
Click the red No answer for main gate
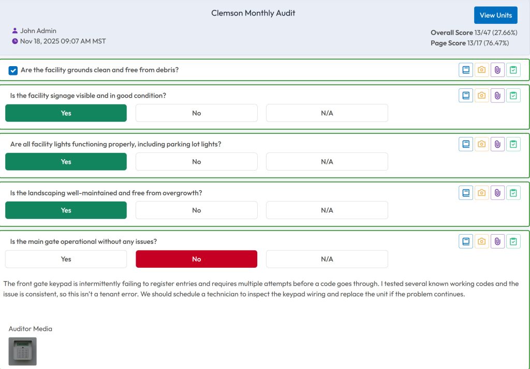(x=196, y=259)
